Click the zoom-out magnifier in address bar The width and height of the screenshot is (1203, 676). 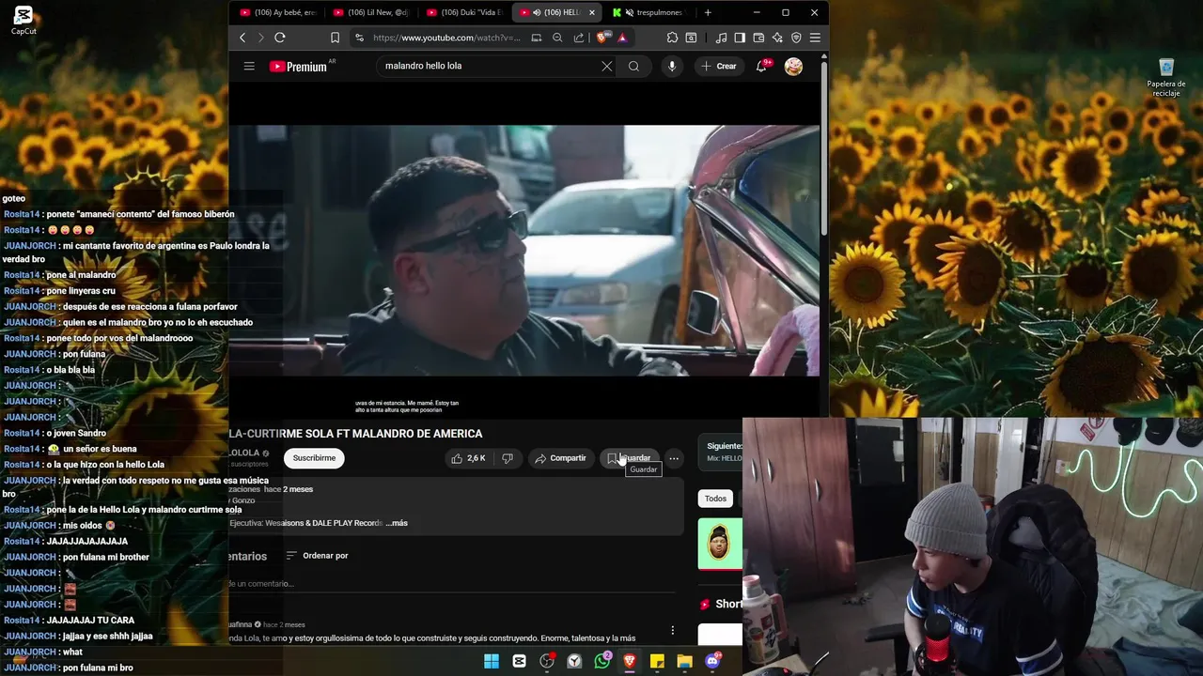557,38
